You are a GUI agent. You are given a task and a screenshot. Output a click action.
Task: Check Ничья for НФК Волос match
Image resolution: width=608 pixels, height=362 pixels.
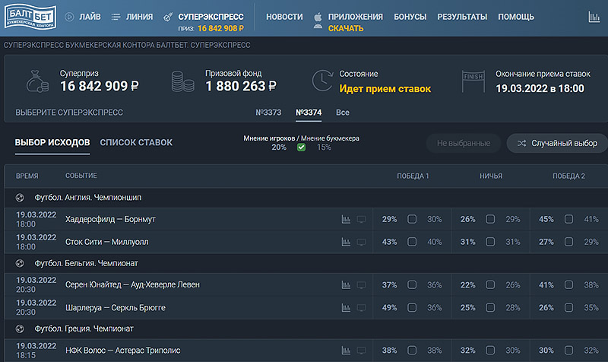point(490,351)
